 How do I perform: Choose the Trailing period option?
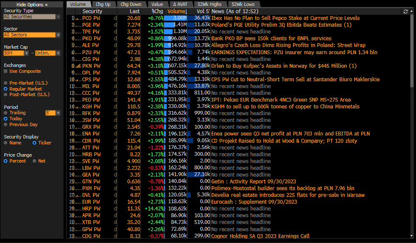pyautogui.click(x=6, y=113)
